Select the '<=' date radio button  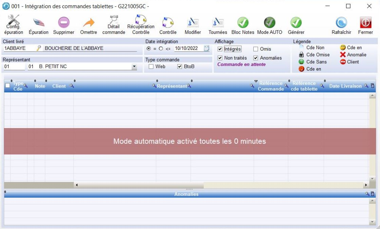161,48
